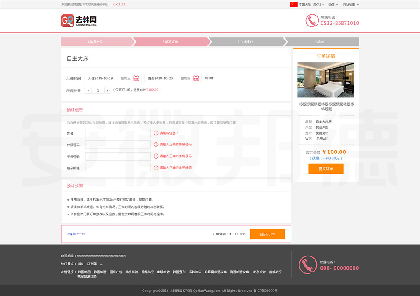Open the check-out date calendar icon
The height and width of the screenshot is (296, 420).
click(196, 78)
